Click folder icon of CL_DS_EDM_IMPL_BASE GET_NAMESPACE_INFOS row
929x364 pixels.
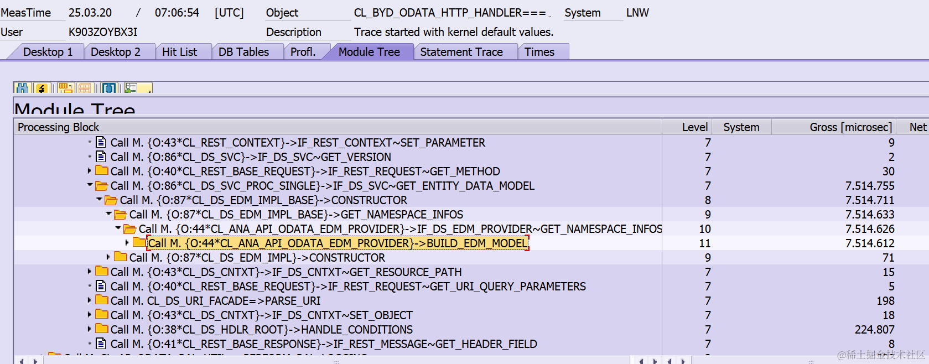[x=120, y=214]
